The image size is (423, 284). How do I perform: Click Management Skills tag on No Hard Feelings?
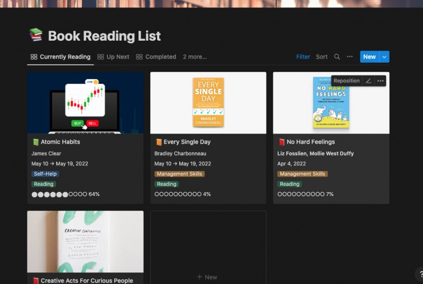pyautogui.click(x=302, y=174)
